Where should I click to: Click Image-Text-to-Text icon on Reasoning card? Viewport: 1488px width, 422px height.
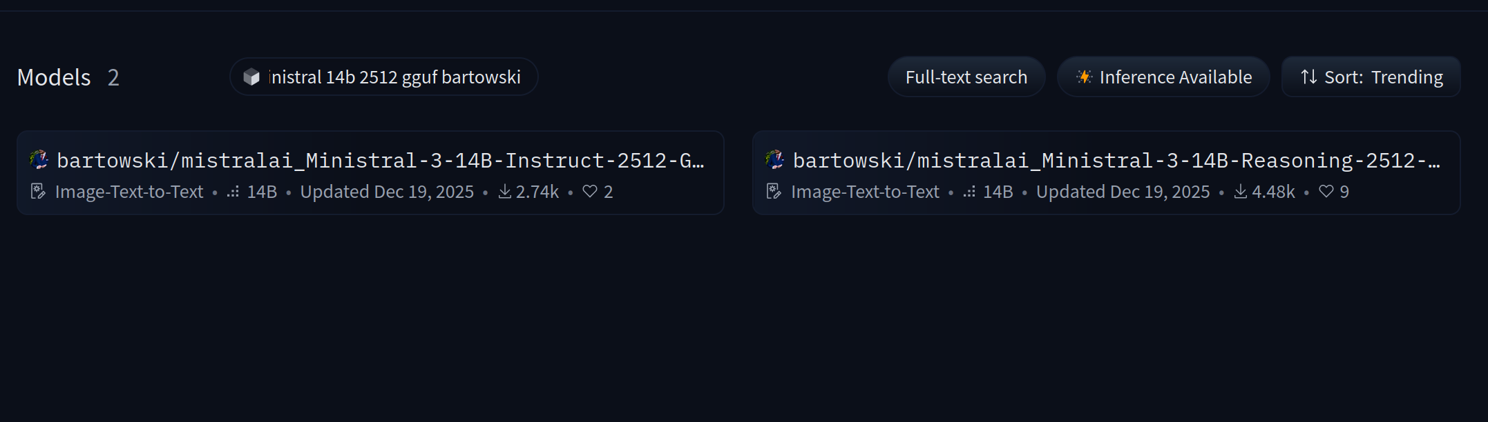tap(774, 192)
